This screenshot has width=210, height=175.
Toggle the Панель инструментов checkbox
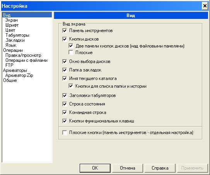point(65,31)
